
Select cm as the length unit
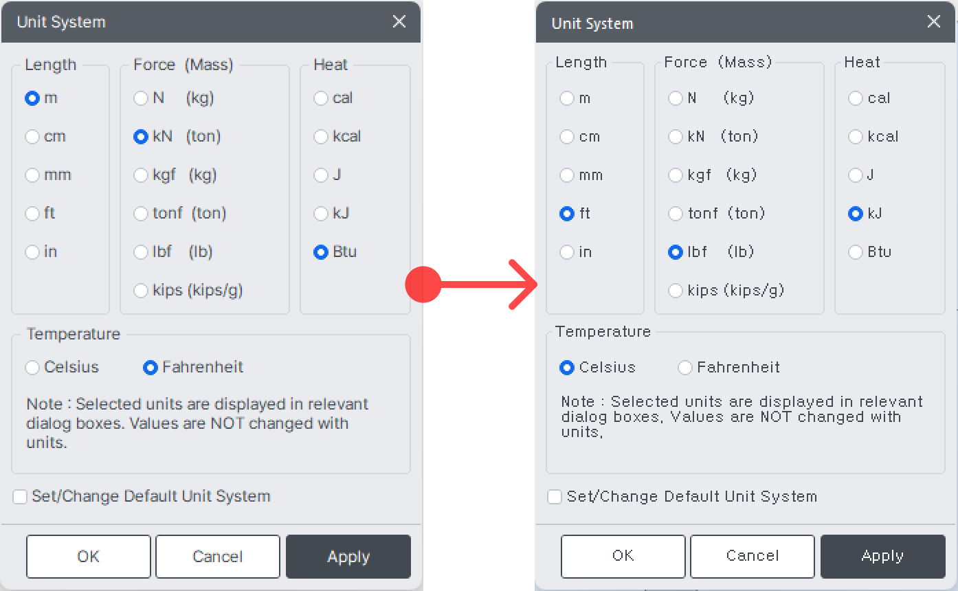click(32, 137)
